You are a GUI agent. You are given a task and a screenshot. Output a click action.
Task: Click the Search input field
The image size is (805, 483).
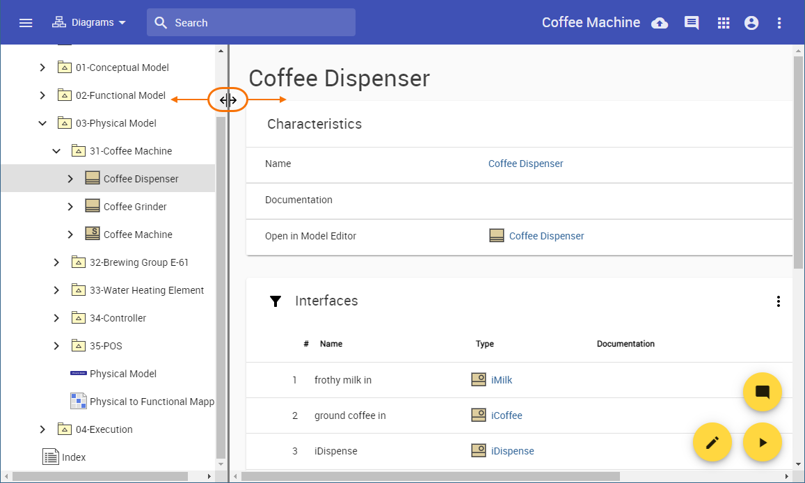pos(261,23)
